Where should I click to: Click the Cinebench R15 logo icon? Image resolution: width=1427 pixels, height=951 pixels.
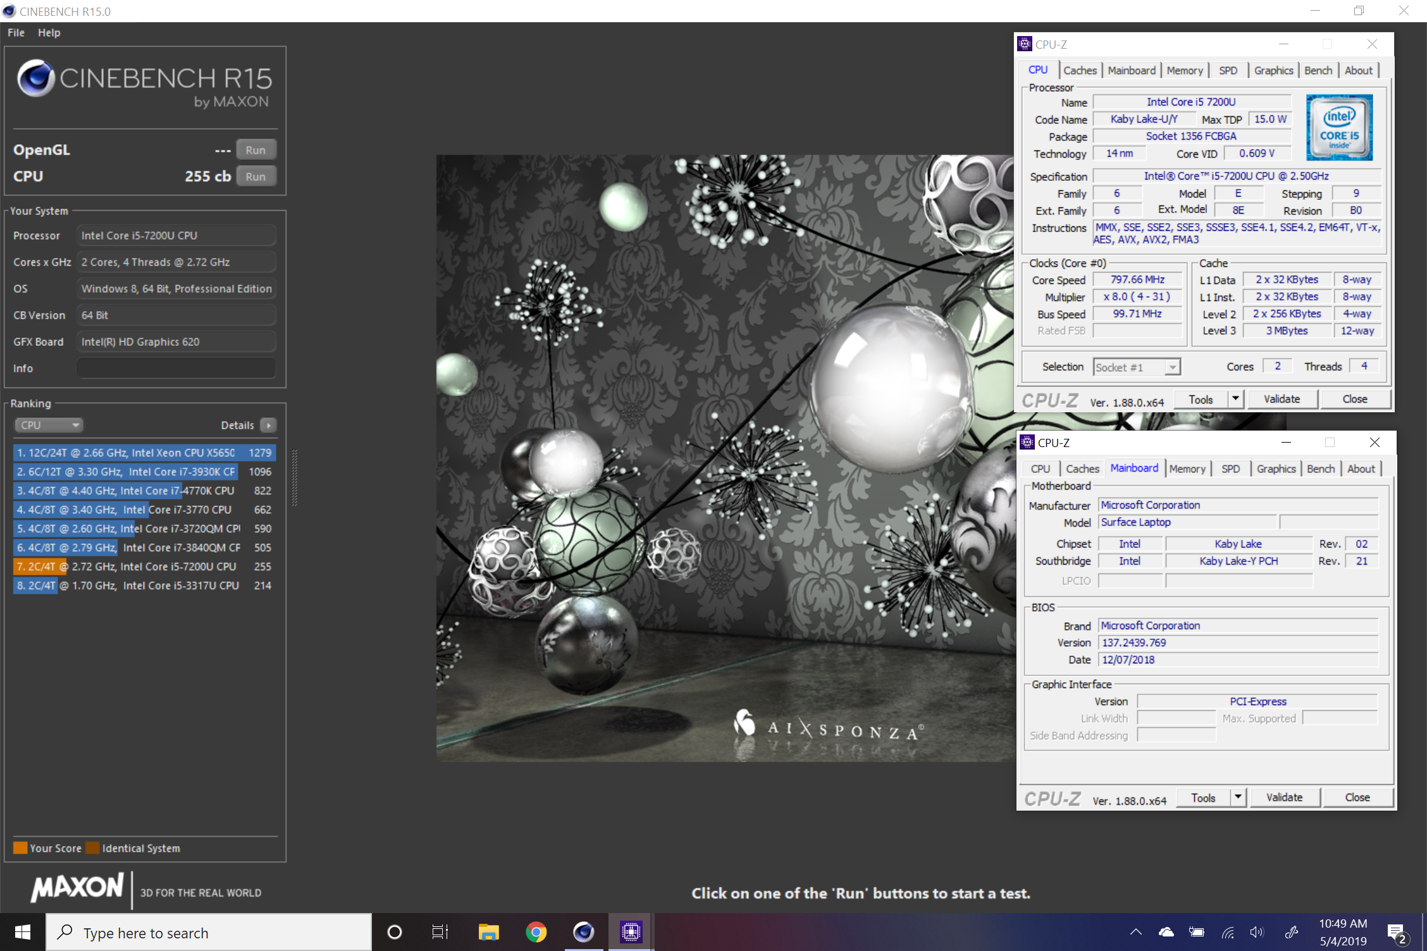coord(35,78)
